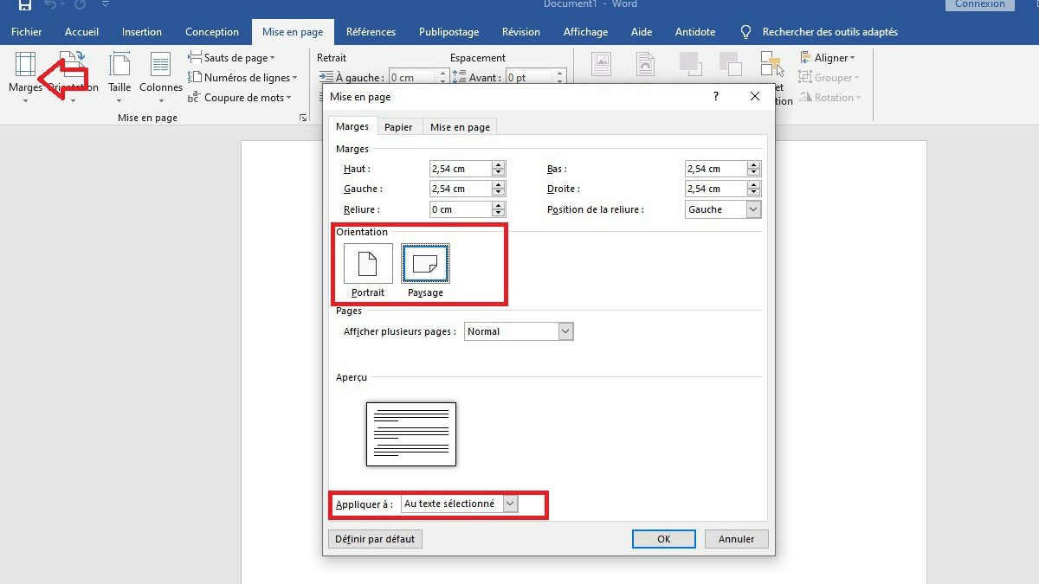This screenshot has width=1039, height=584.
Task: Open the Afficher plusieurs pages dropdown
Action: (x=565, y=331)
